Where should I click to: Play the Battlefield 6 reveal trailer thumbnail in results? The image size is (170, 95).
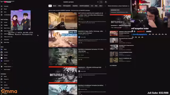click(63, 75)
